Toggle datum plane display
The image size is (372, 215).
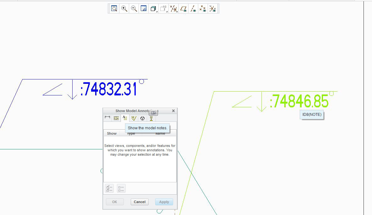pyautogui.click(x=183, y=9)
